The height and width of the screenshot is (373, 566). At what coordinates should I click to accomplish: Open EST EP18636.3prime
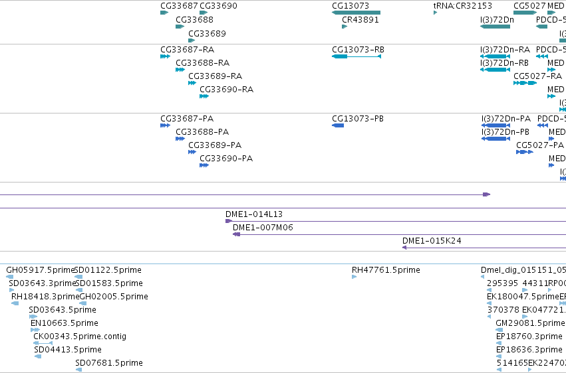click(499, 356)
